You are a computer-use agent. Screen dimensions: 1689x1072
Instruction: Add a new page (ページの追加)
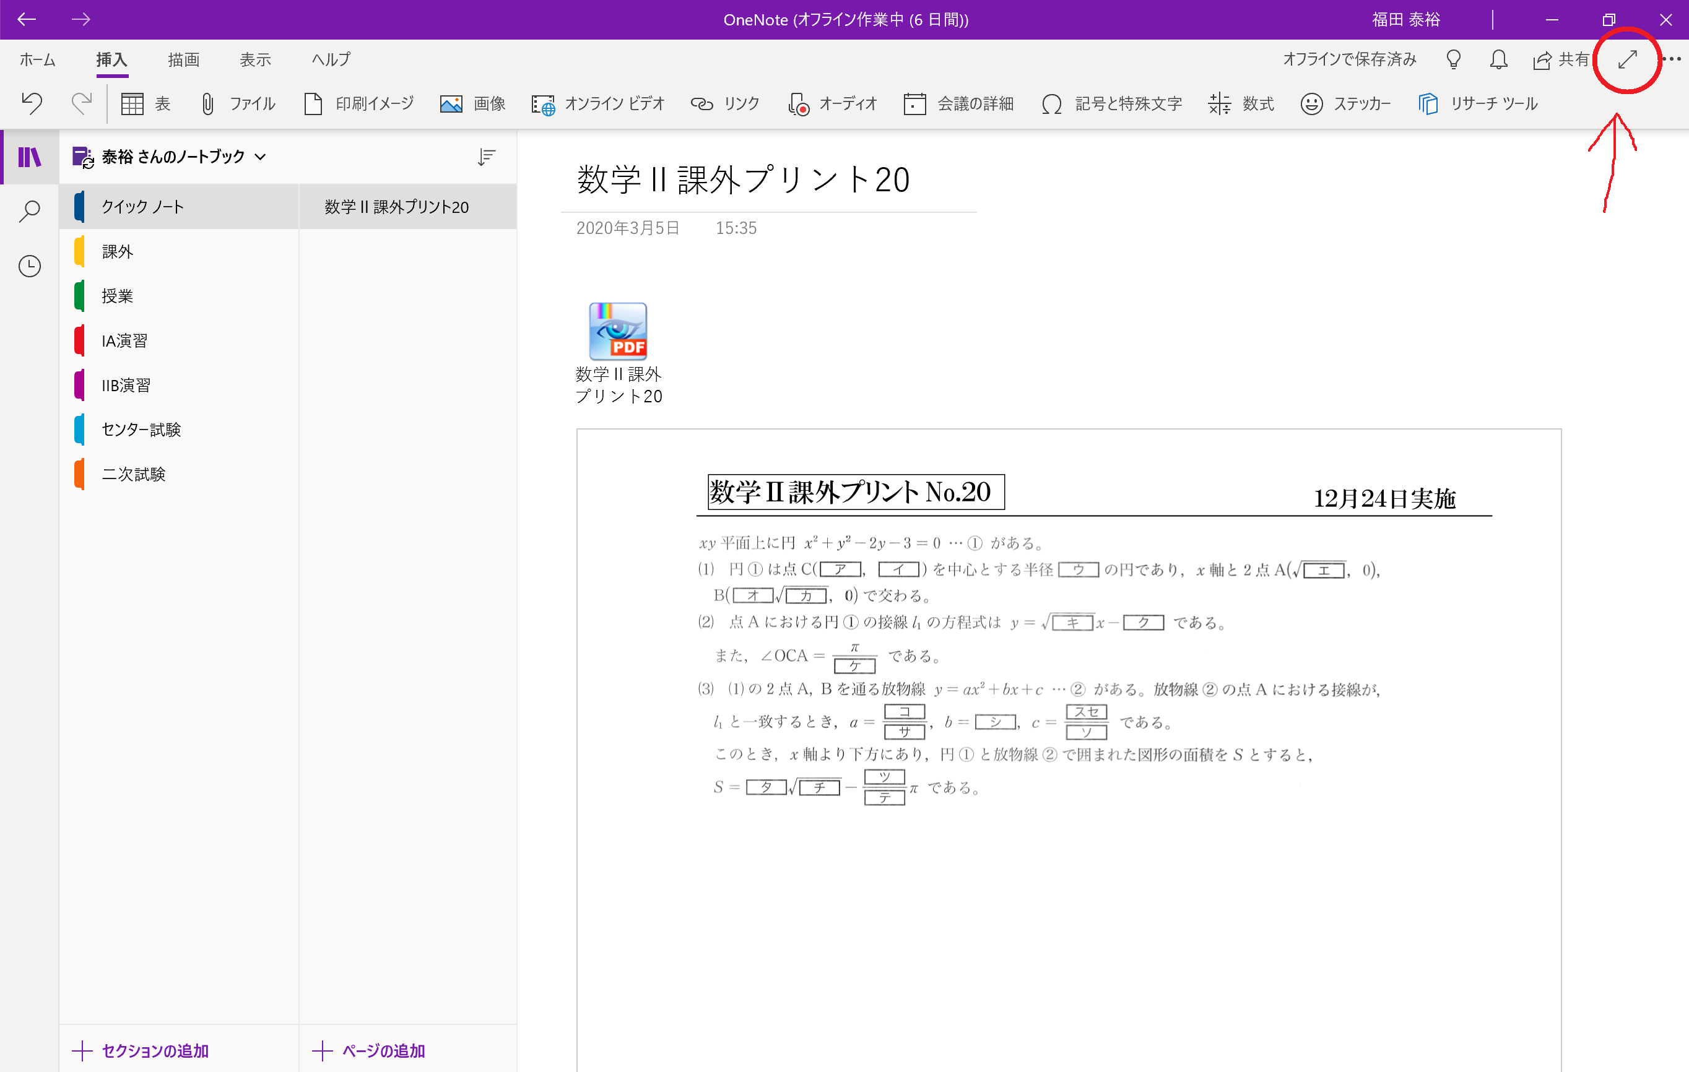368,1050
